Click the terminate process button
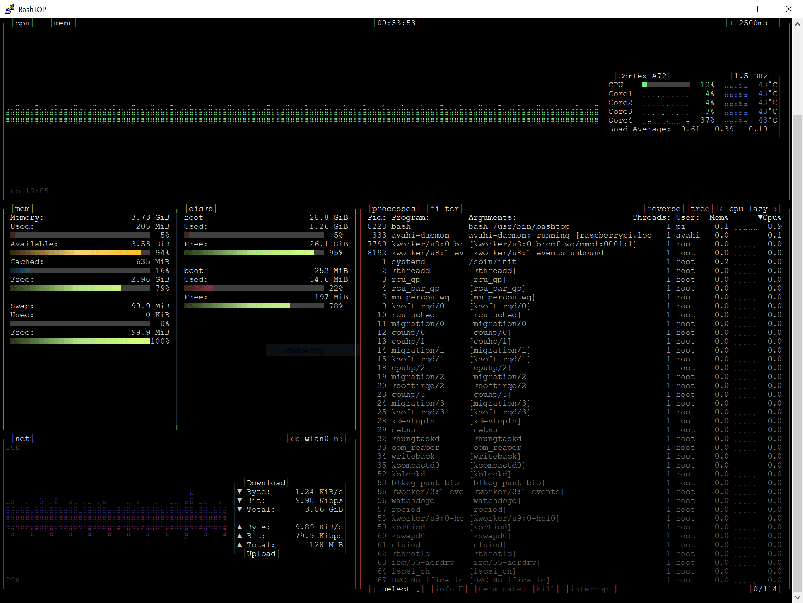Viewport: 803px width, 603px height. point(500,589)
